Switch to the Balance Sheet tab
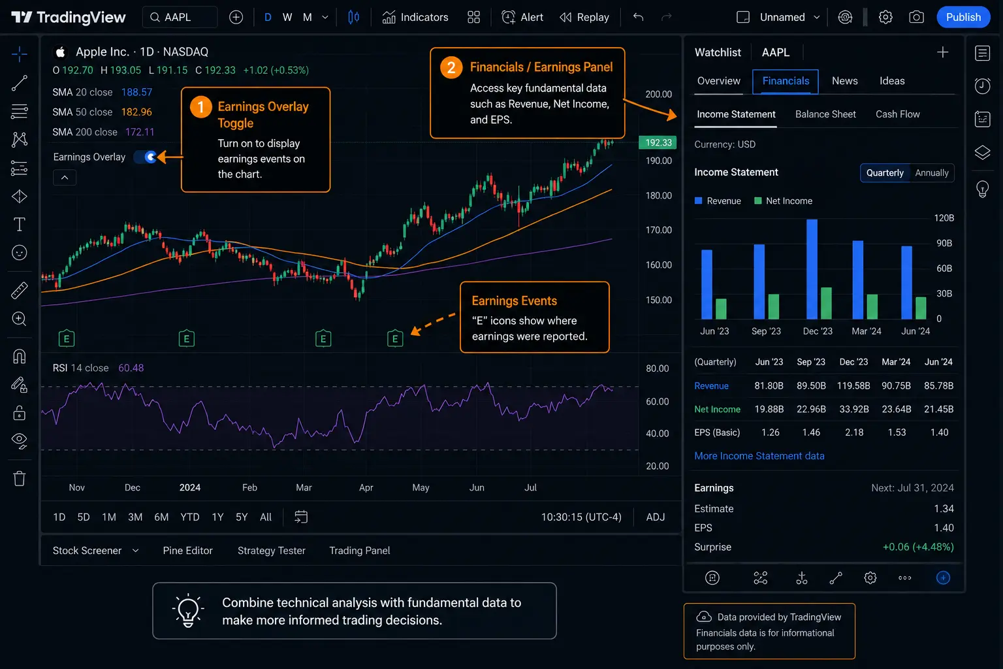This screenshot has width=1003, height=669. tap(825, 114)
